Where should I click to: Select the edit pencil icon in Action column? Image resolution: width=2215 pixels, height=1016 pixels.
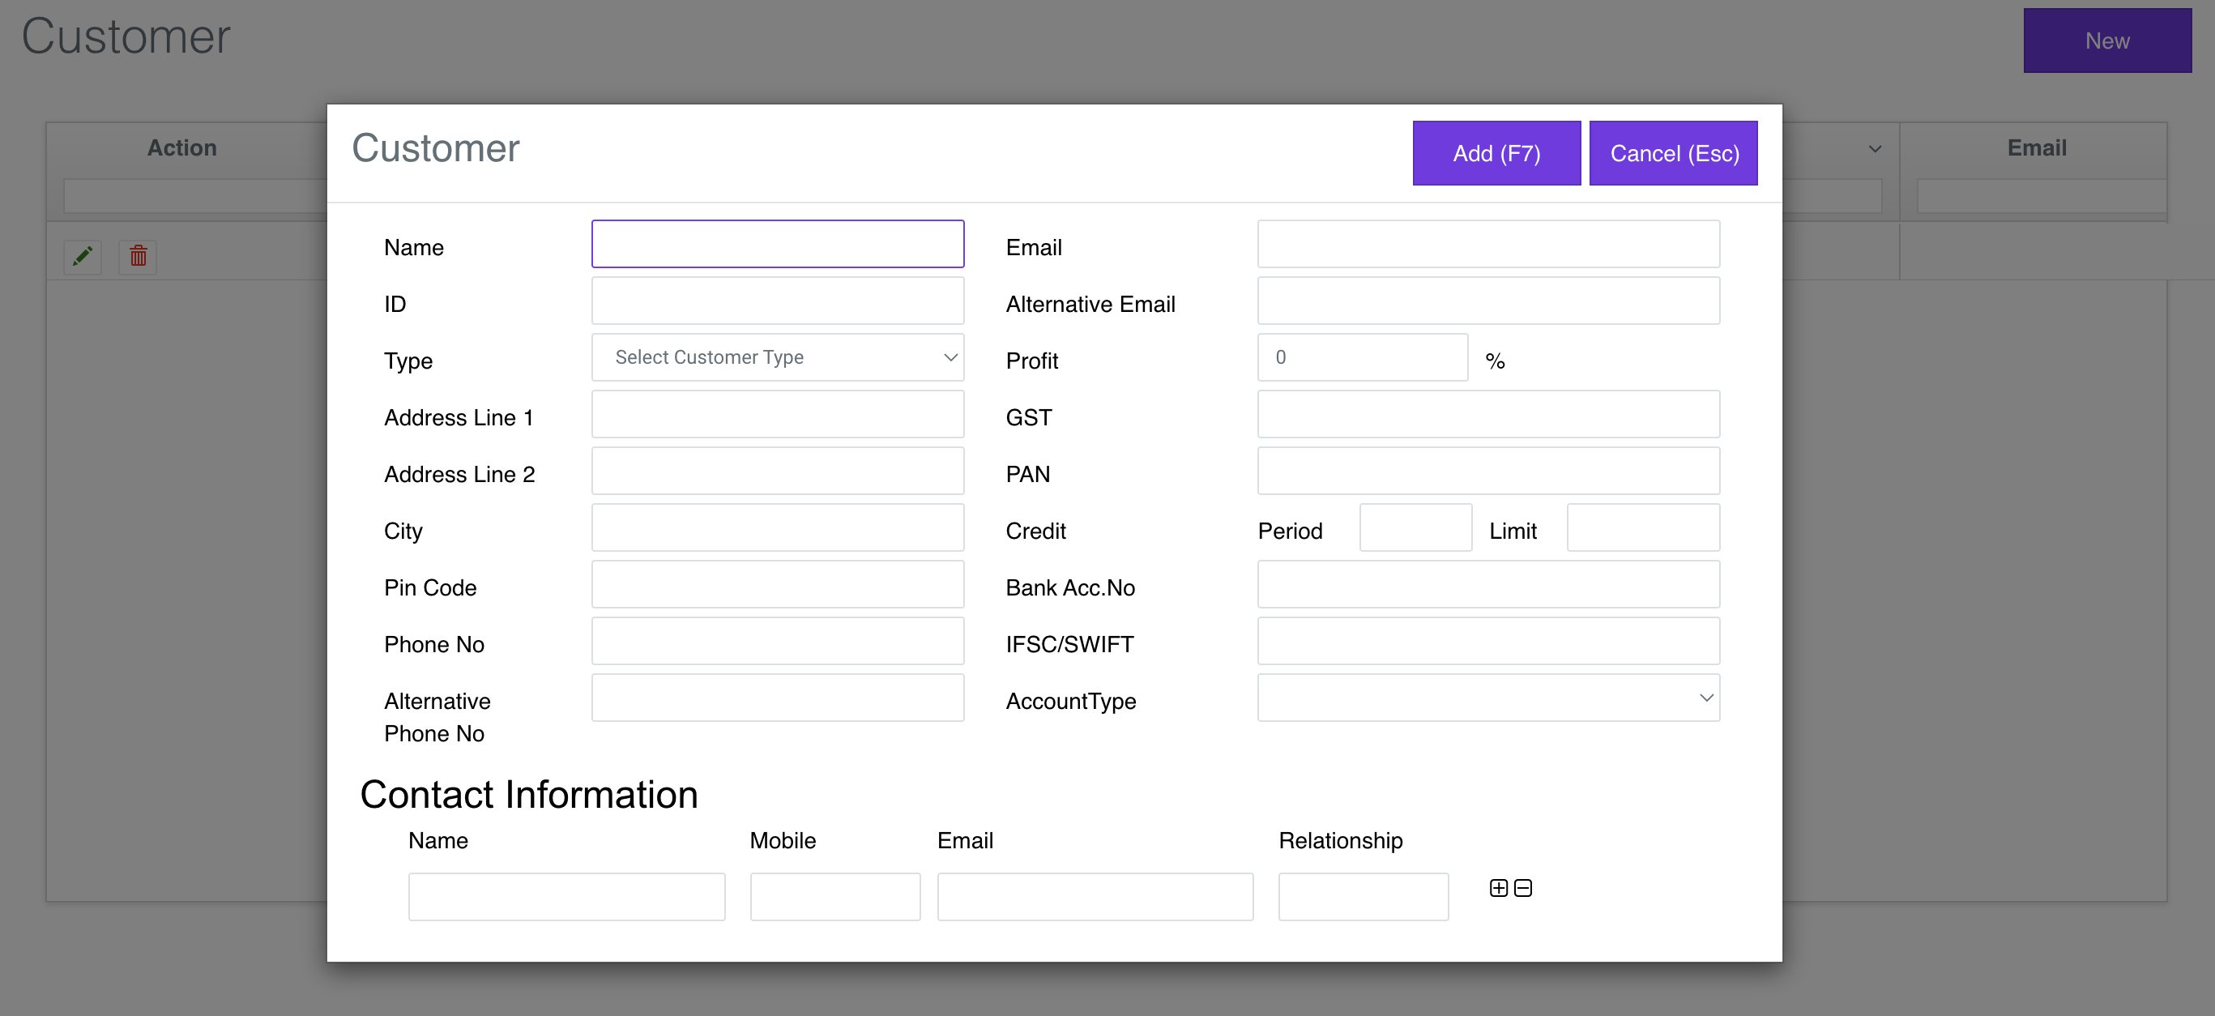(83, 255)
